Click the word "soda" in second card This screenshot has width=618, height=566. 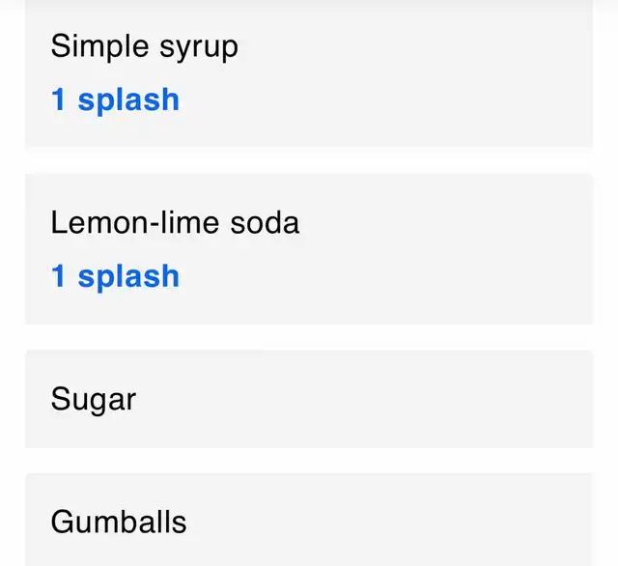click(265, 223)
